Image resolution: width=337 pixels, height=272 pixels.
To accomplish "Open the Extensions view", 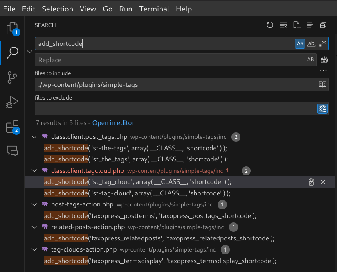I will pyautogui.click(x=12, y=127).
